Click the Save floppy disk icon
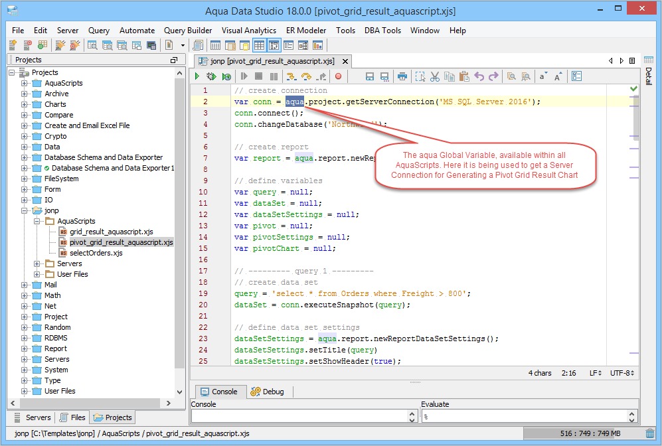 pos(370,77)
